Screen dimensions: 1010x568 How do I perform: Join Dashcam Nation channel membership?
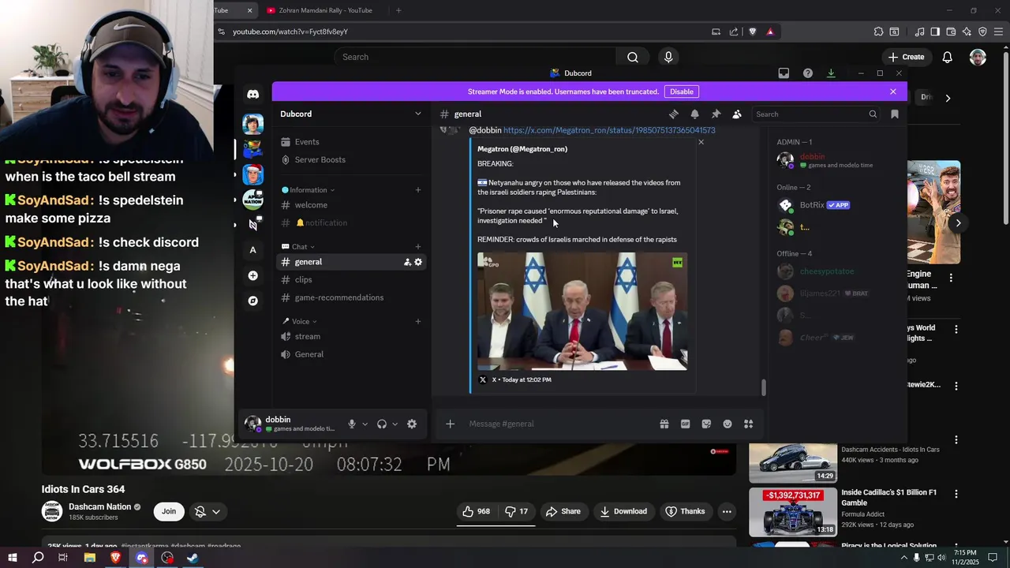(169, 511)
